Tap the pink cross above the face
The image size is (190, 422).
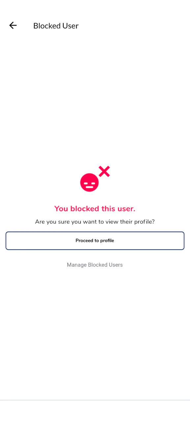[104, 171]
